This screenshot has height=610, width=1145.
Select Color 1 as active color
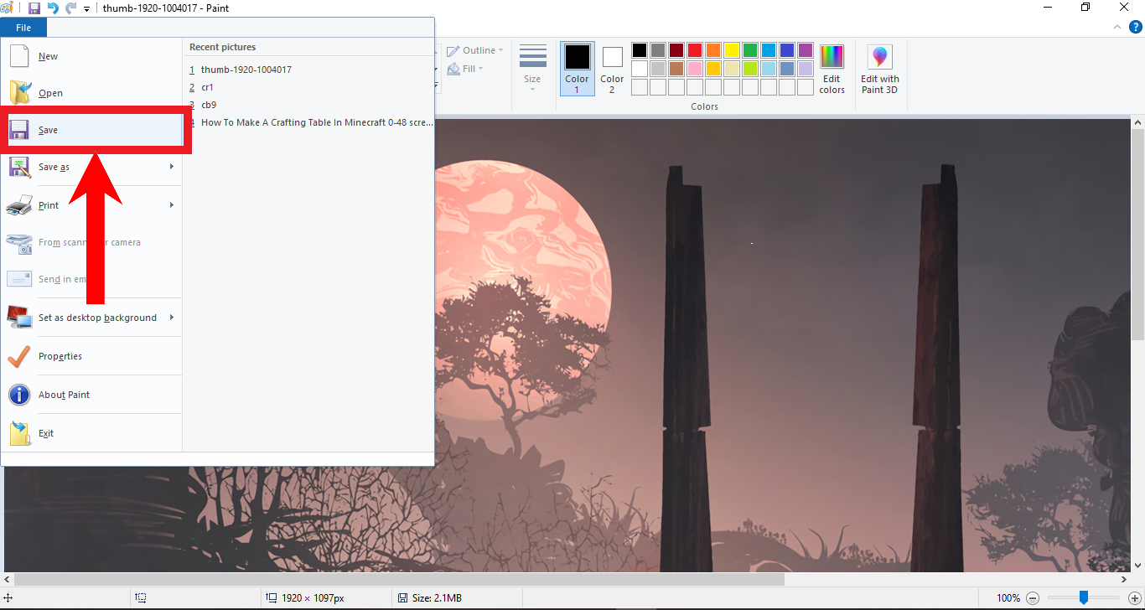[x=577, y=69]
